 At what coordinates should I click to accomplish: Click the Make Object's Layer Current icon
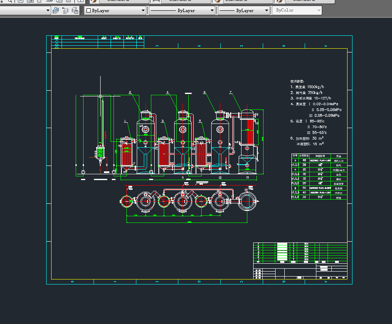click(56, 10)
